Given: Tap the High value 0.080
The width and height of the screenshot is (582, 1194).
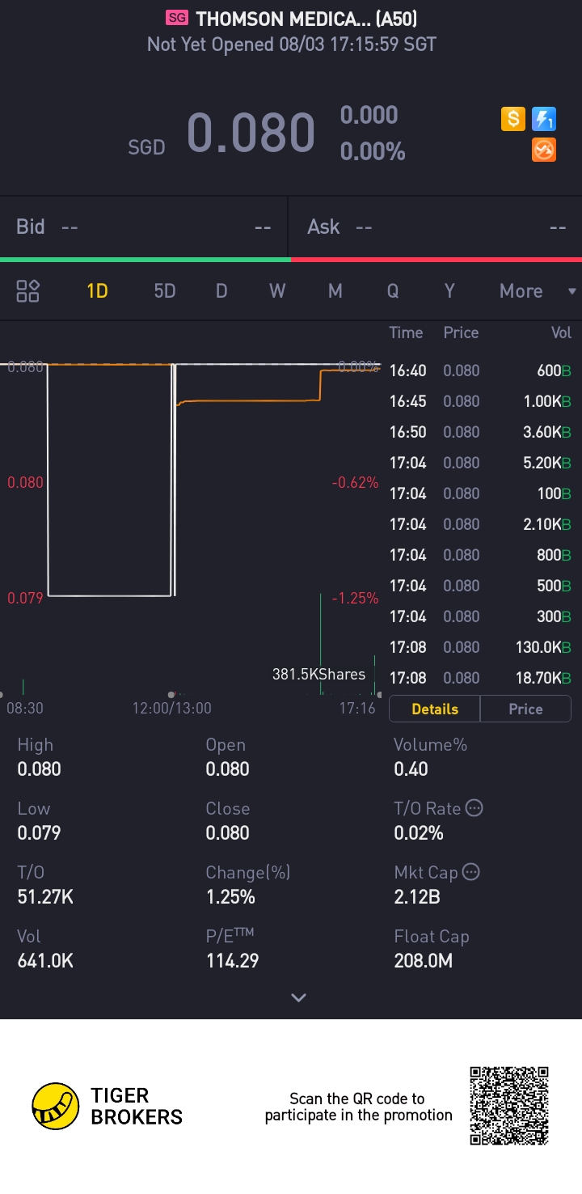Looking at the screenshot, I should (39, 768).
